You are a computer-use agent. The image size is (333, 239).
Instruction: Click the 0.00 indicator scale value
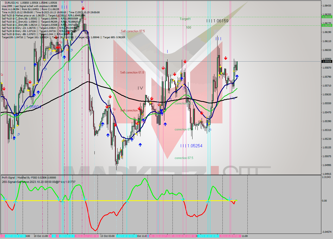pyautogui.click(x=324, y=201)
